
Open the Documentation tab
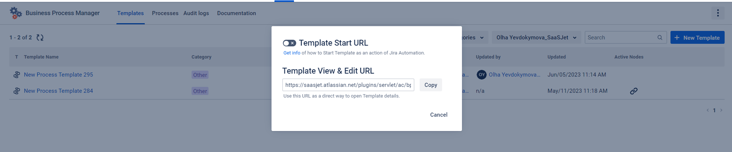click(x=237, y=13)
